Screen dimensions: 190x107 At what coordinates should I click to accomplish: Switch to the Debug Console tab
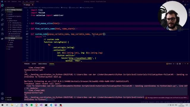coord(42,64)
